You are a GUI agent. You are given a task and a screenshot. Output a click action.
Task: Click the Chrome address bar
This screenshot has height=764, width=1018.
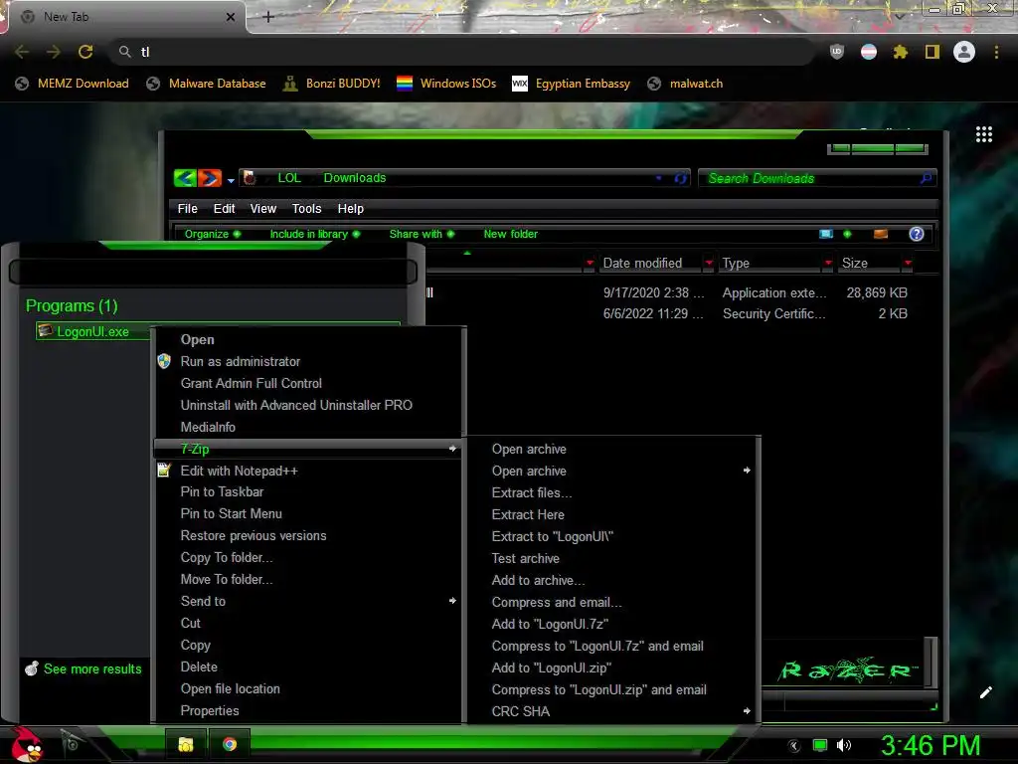tap(462, 52)
